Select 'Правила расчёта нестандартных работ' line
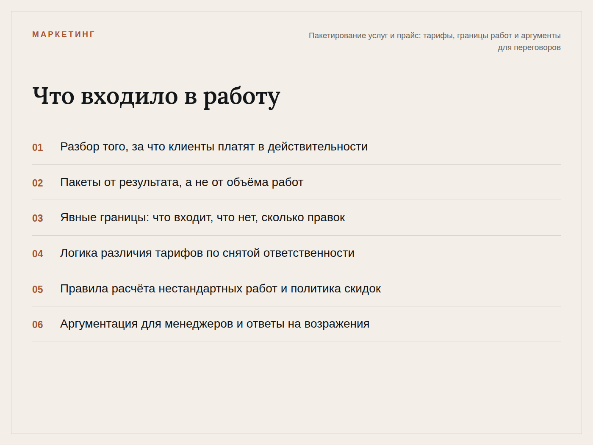This screenshot has height=445, width=593. pyautogui.click(x=220, y=289)
